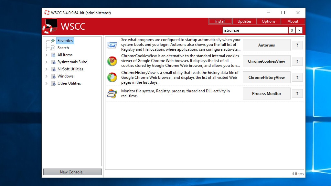Clear the search with the X button

pos(292,30)
